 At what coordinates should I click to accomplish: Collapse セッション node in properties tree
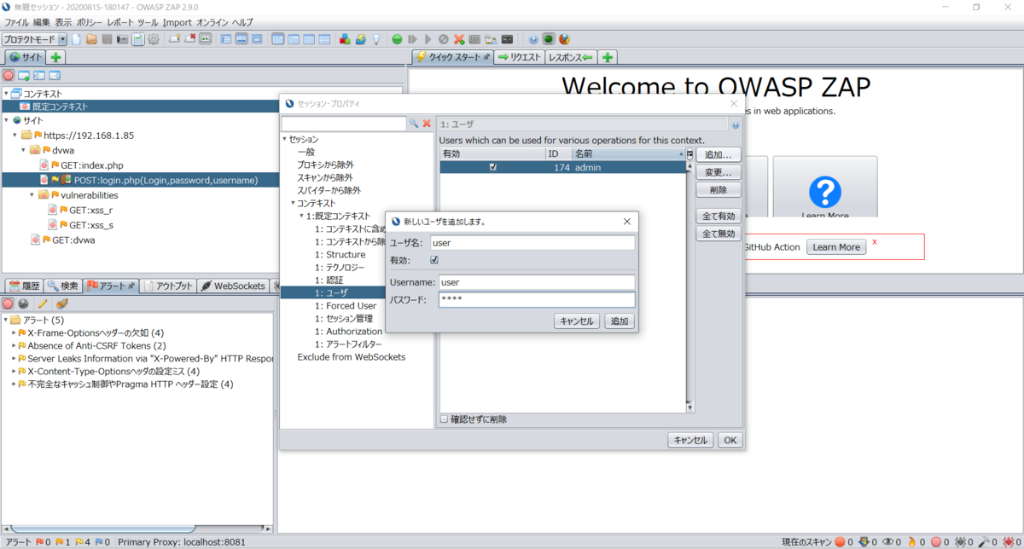pyautogui.click(x=284, y=139)
